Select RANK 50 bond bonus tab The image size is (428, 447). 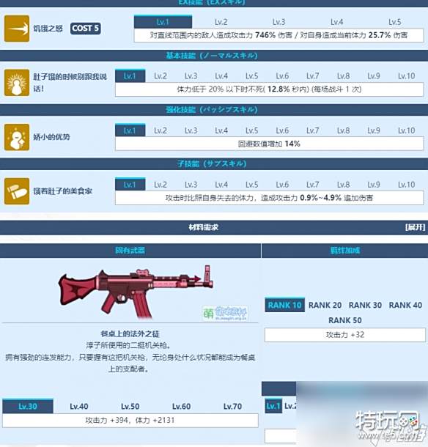coord(345,320)
